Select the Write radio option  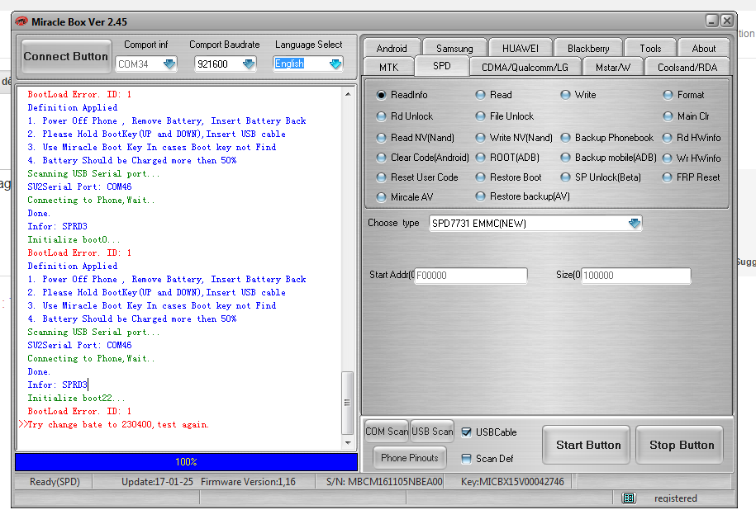pyautogui.click(x=565, y=95)
